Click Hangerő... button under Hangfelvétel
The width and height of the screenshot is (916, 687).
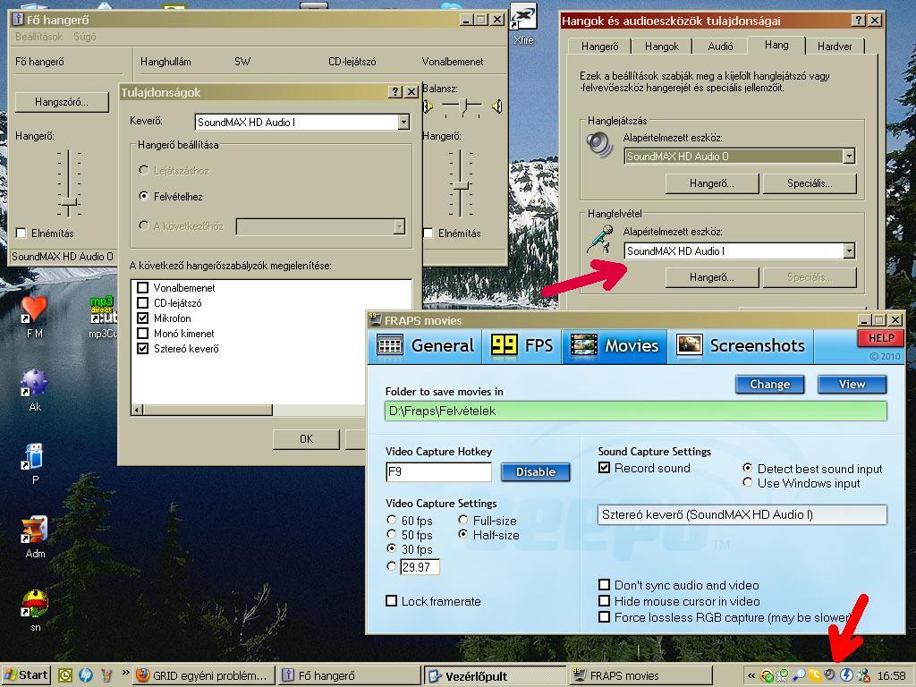[711, 277]
